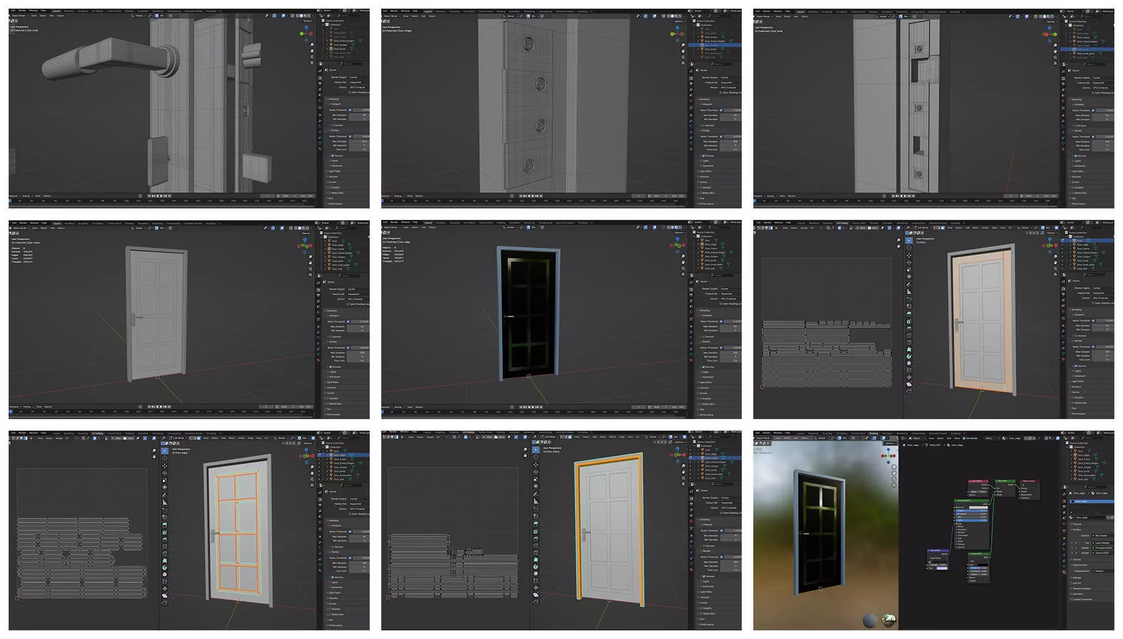Select Measure tool in orange panel-grid screenshot

point(165,502)
